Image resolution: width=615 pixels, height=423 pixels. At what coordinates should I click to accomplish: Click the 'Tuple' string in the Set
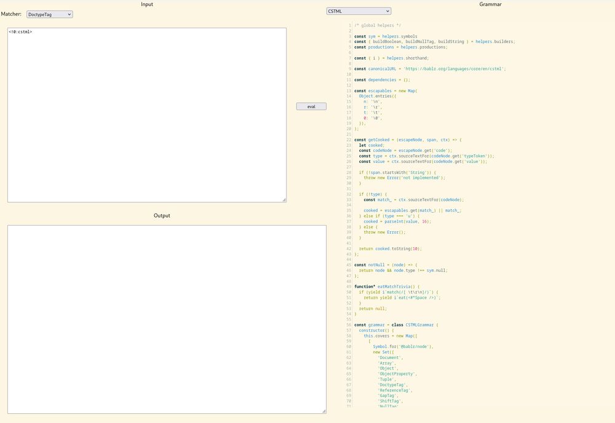387,379
